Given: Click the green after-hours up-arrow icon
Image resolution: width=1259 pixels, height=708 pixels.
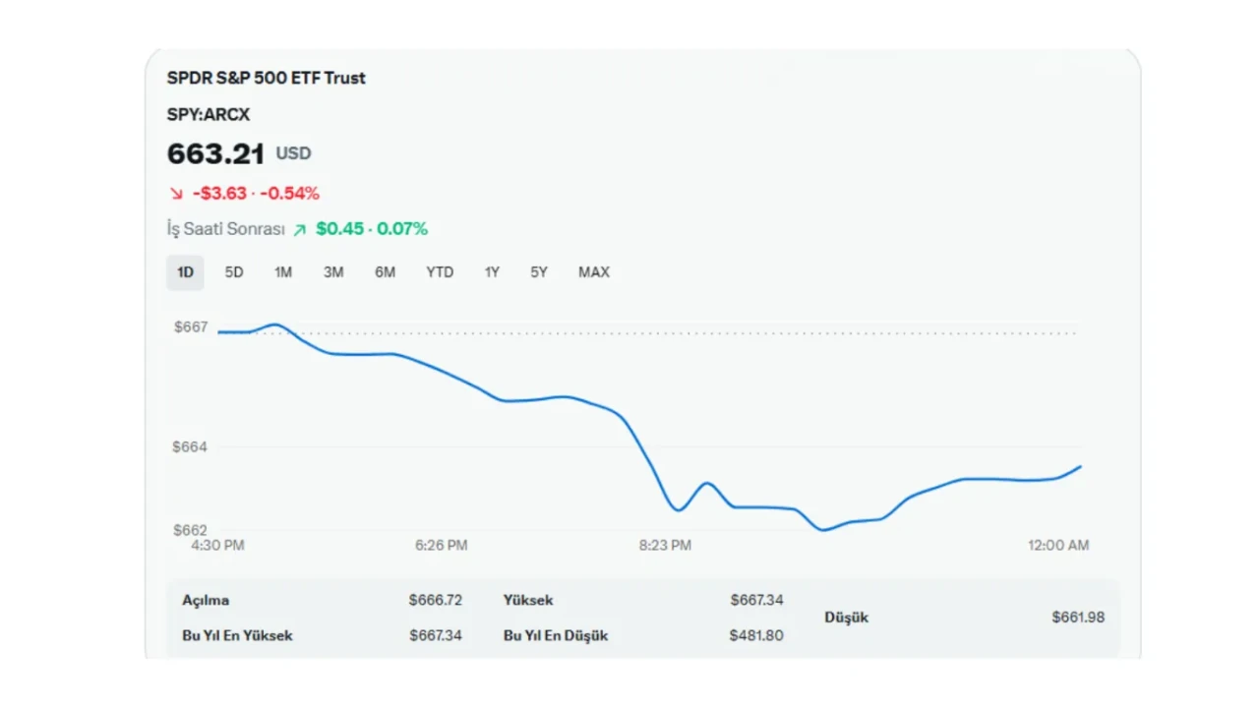Looking at the screenshot, I should point(300,230).
